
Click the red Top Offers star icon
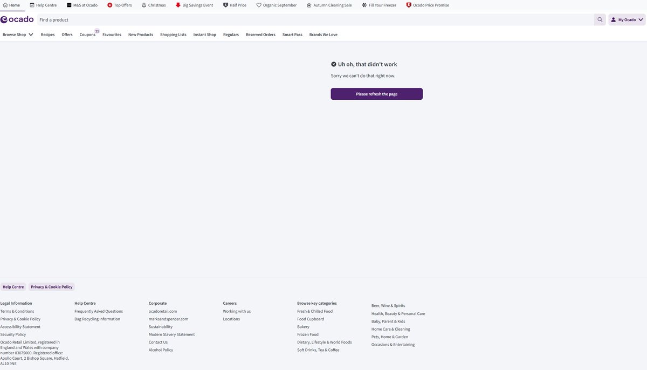[110, 5]
